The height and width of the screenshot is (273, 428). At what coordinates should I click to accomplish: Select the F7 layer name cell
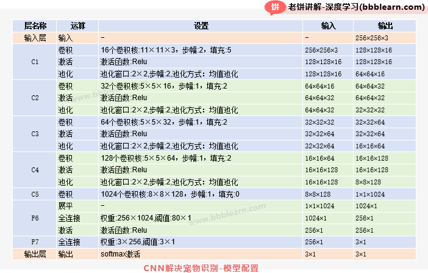pos(35,242)
